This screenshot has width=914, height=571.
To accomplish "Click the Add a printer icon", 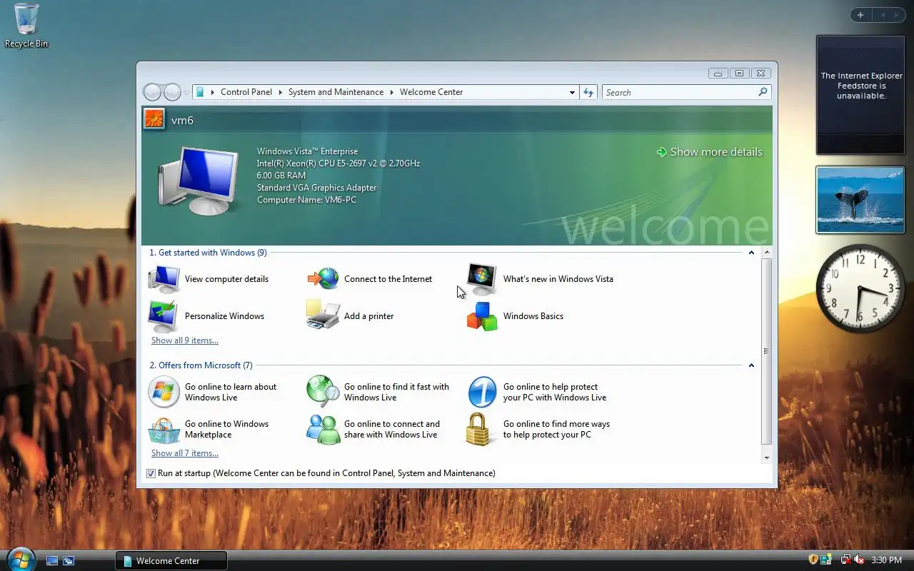I will tap(323, 315).
